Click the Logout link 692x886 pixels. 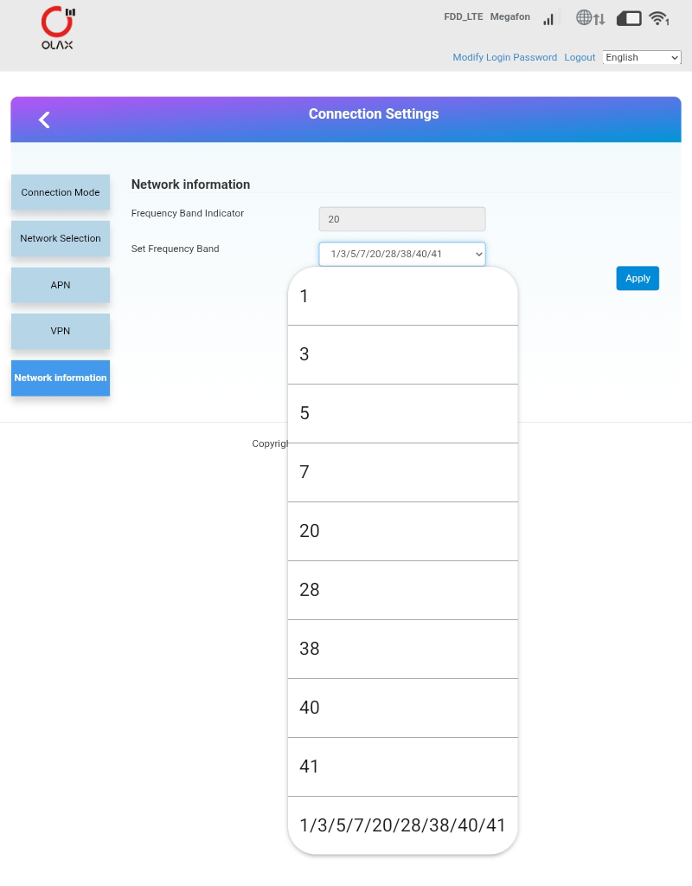(580, 57)
